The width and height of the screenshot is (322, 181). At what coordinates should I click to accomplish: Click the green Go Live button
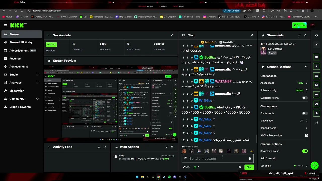coord(299,25)
